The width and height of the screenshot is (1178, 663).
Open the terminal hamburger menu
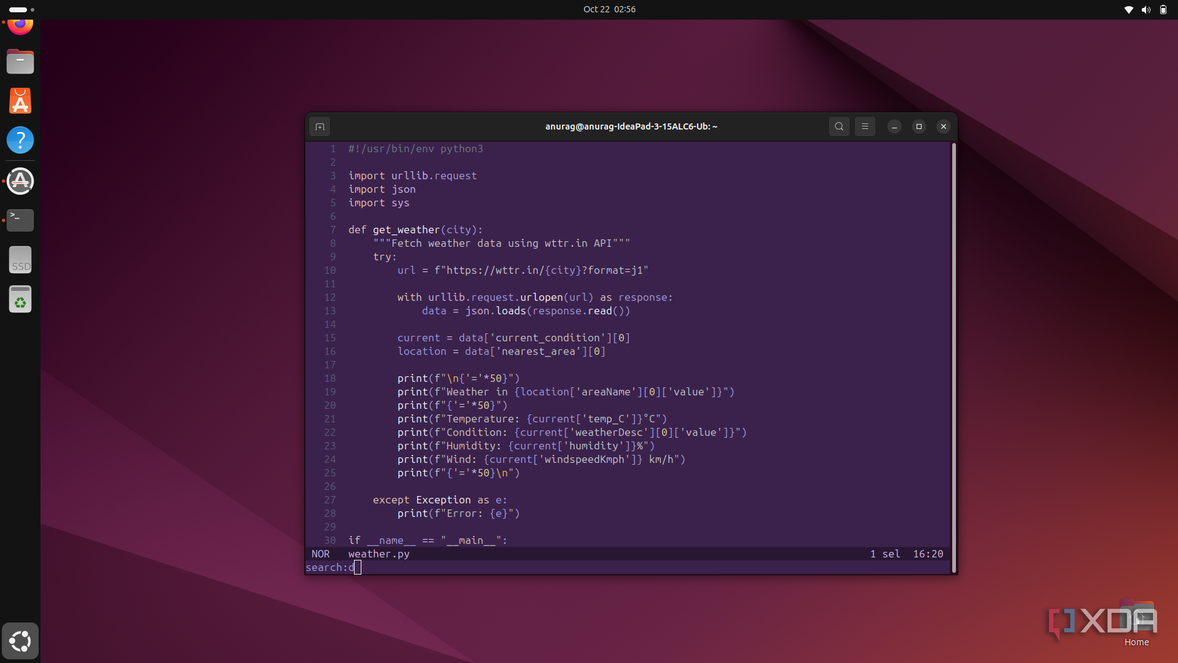click(865, 126)
